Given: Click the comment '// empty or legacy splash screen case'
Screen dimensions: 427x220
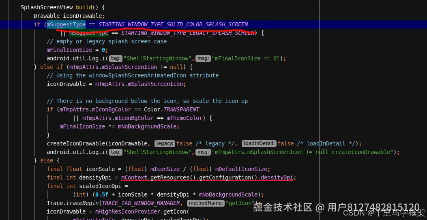Looking at the screenshot, I should [x=107, y=41].
